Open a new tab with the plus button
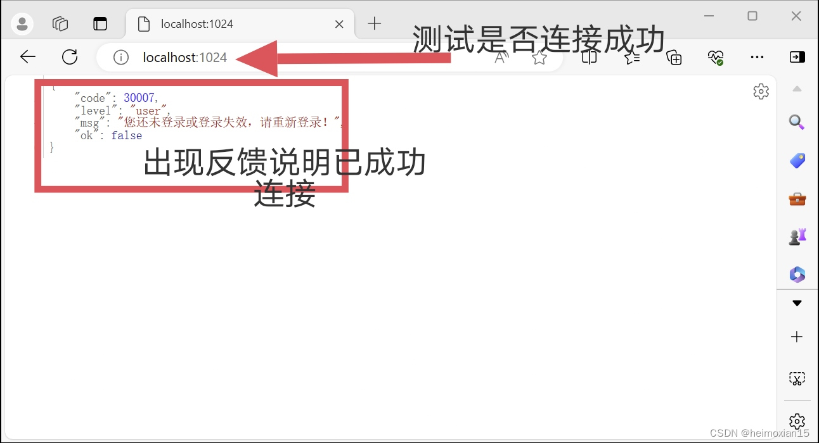 [x=375, y=24]
